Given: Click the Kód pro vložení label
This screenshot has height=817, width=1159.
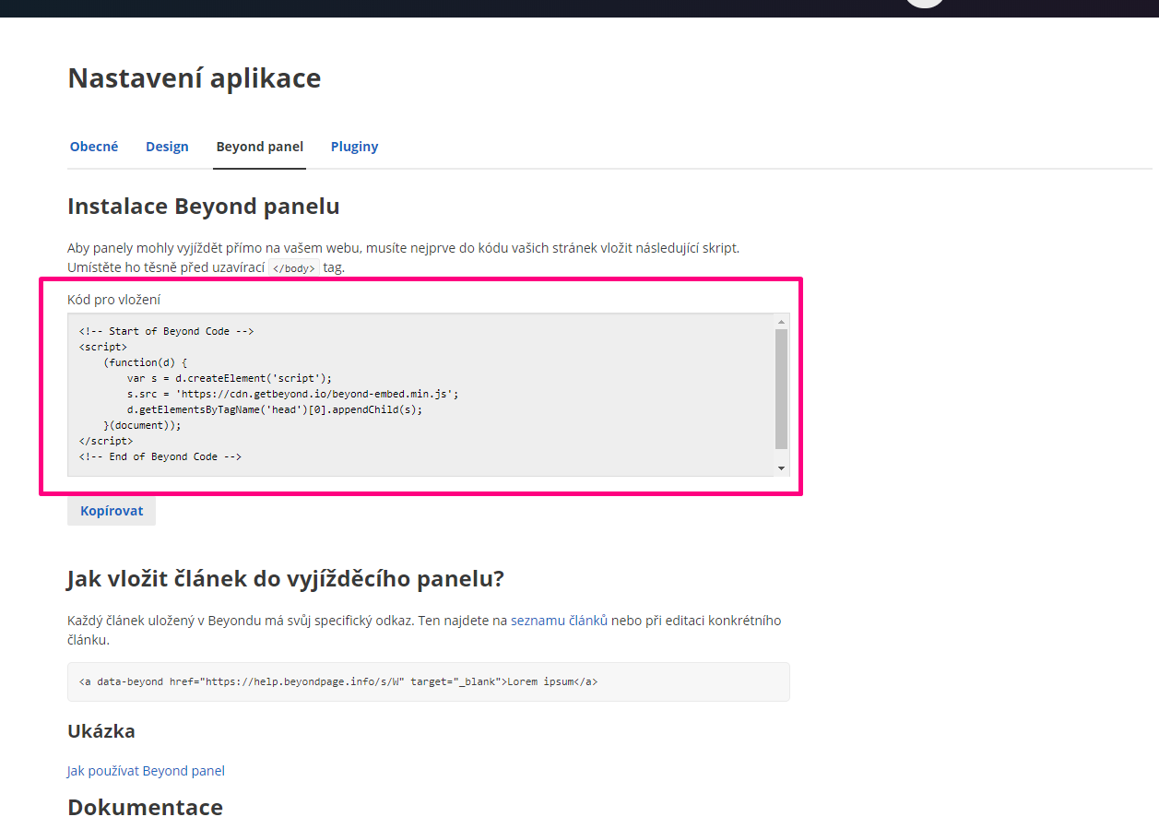Looking at the screenshot, I should (114, 300).
